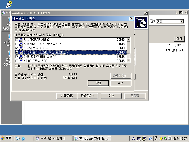Click the VMware tools tray icon
189x142 pixels.
170,139
